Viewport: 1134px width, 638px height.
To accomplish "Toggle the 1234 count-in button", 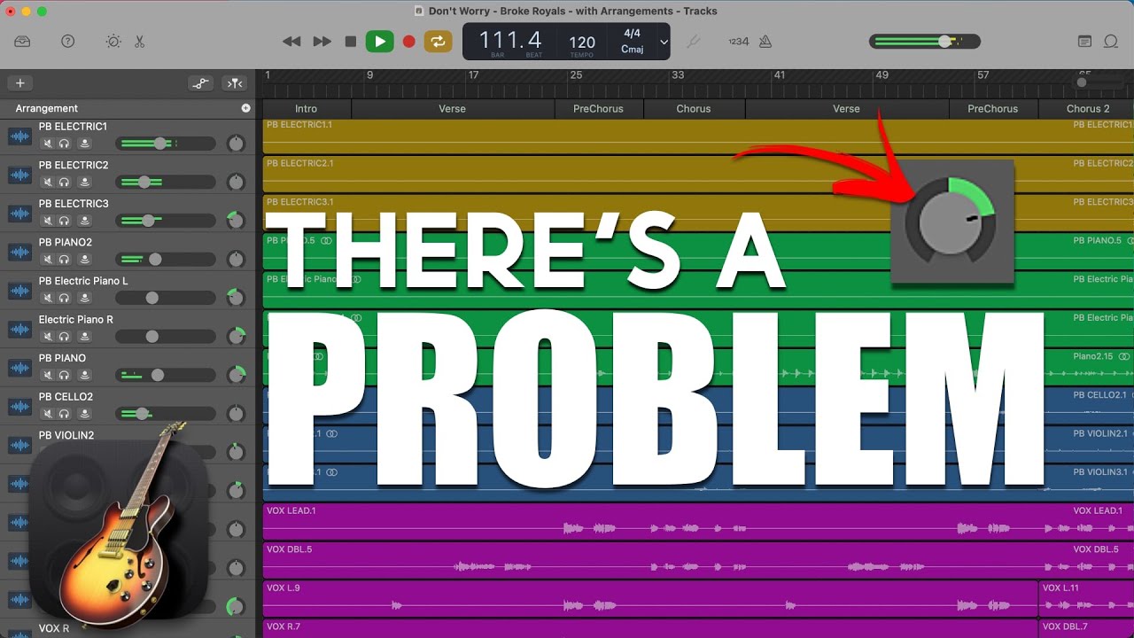I will [x=738, y=42].
